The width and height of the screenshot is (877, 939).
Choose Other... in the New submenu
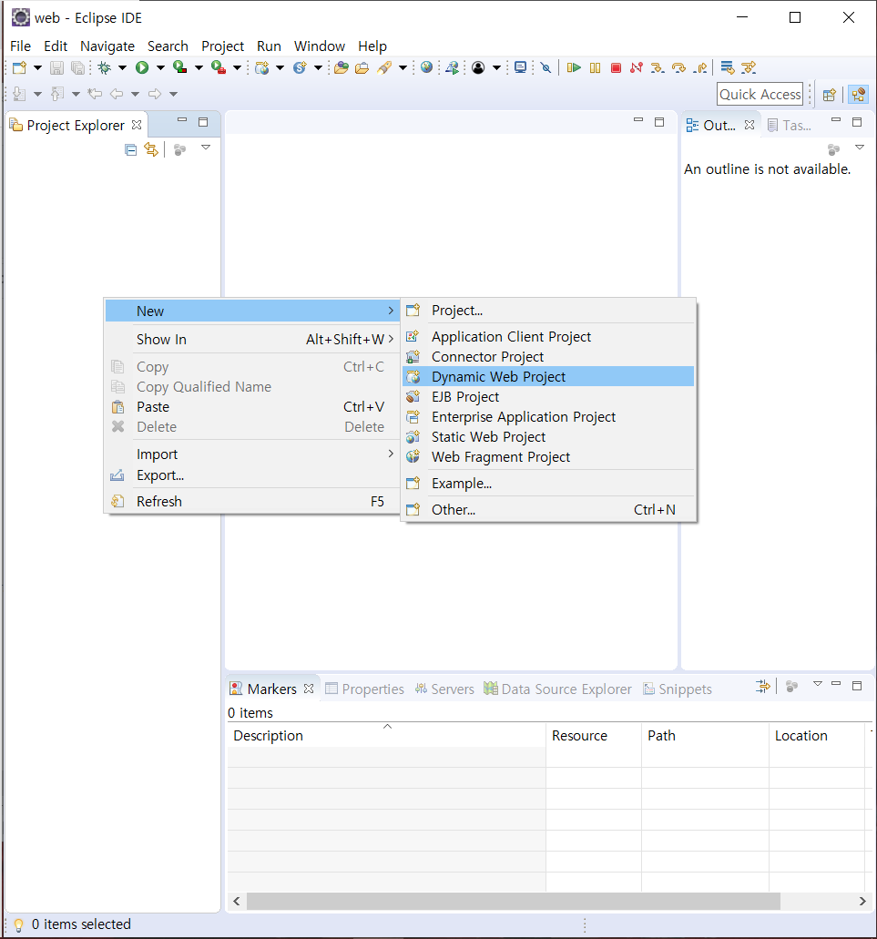pyautogui.click(x=548, y=510)
